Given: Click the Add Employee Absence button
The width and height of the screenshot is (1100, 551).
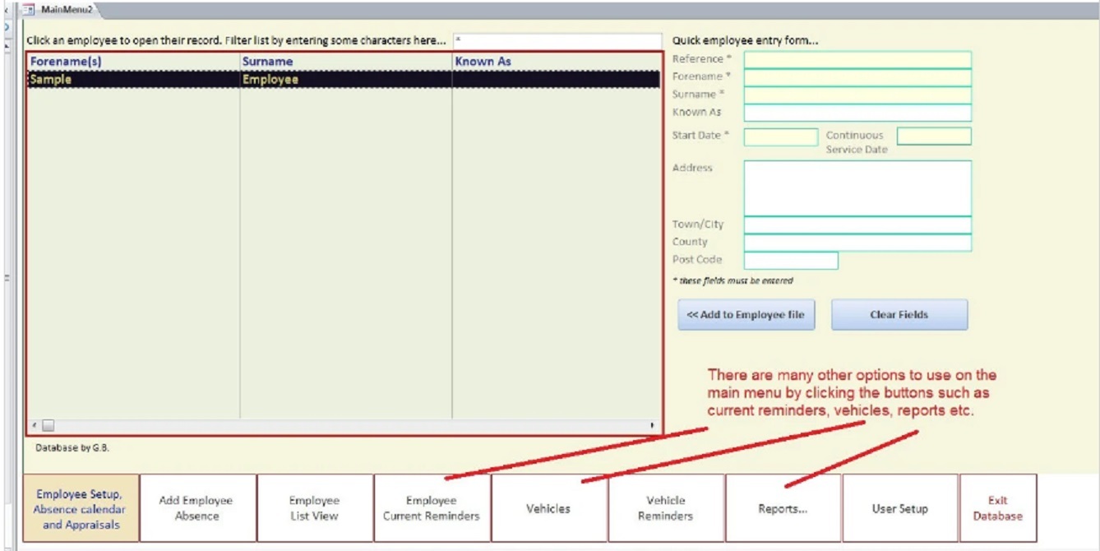Looking at the screenshot, I should [x=198, y=508].
